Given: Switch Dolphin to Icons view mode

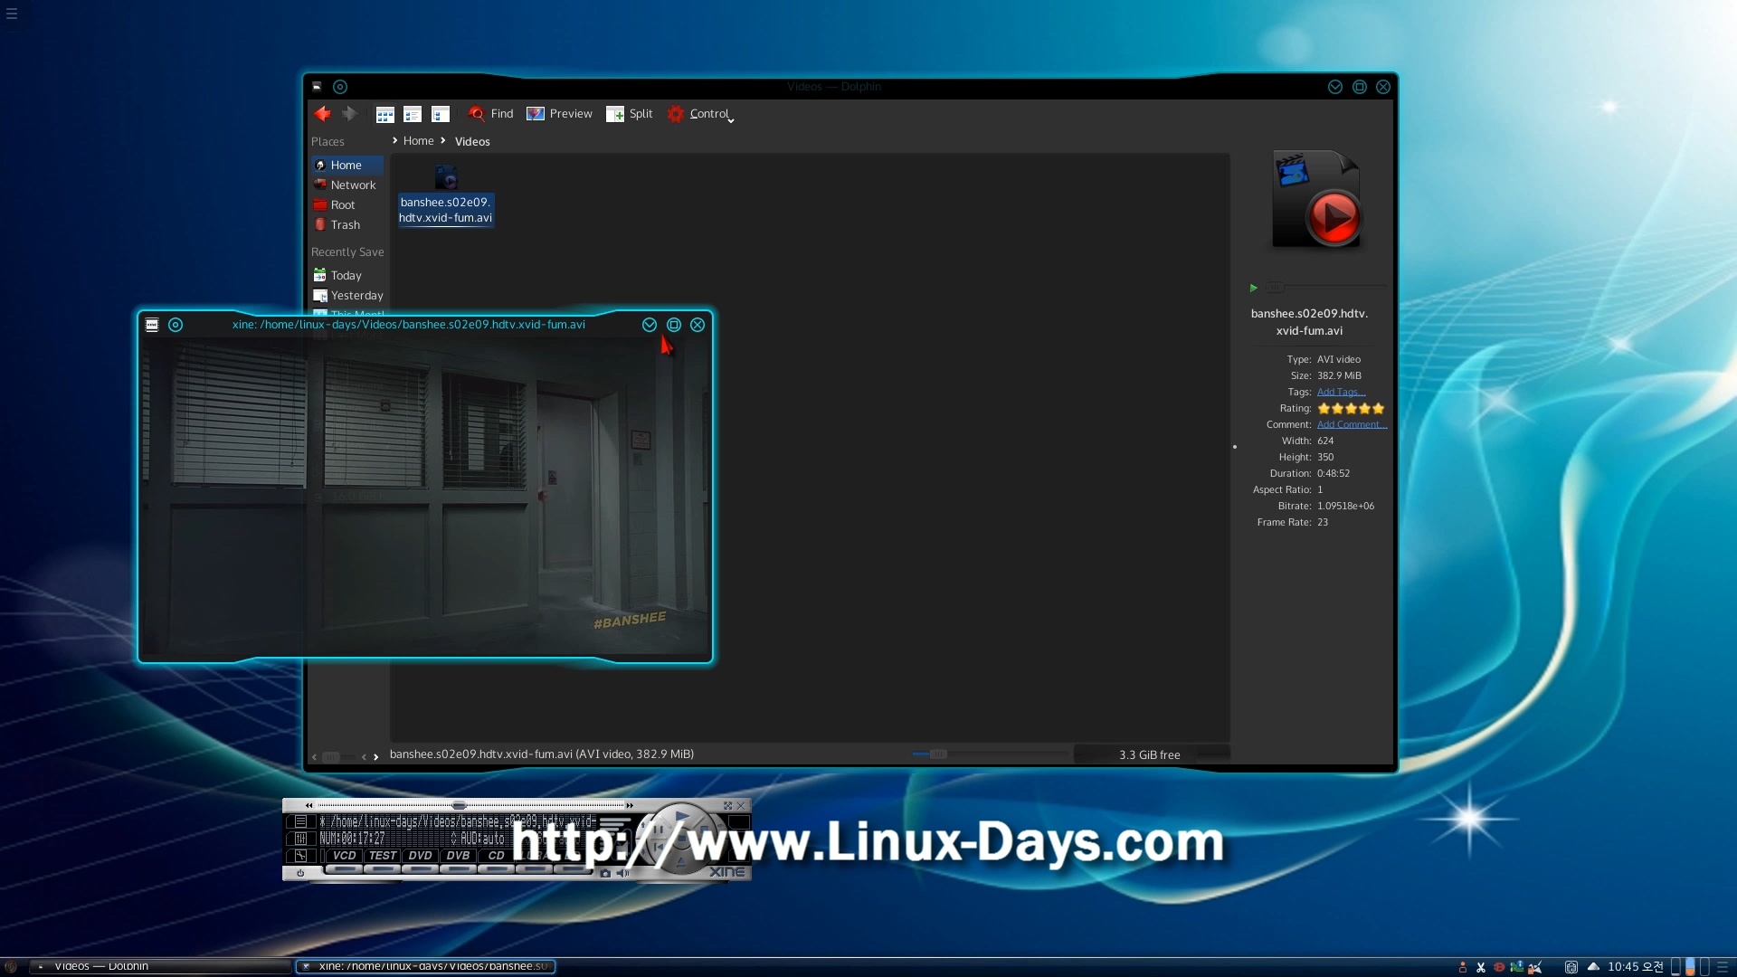Looking at the screenshot, I should [385, 114].
